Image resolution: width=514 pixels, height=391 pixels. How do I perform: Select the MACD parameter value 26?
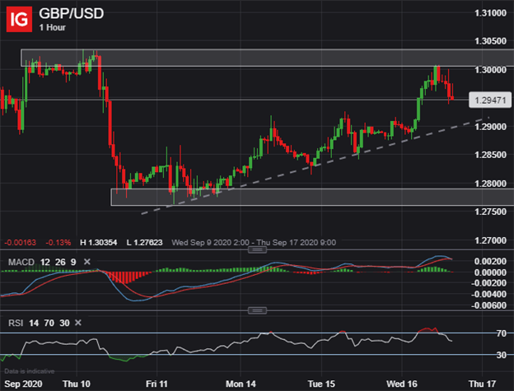click(60, 262)
